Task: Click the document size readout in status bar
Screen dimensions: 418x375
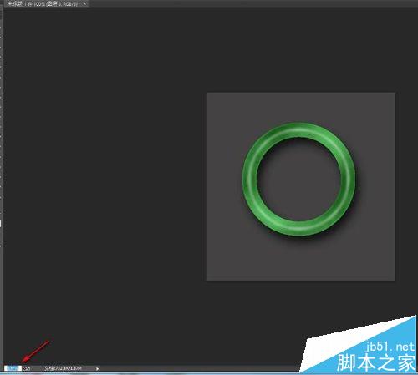Action: [x=63, y=368]
